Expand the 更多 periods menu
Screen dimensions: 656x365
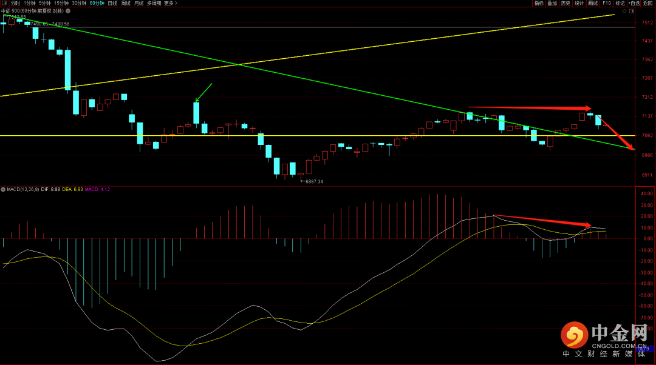click(x=171, y=3)
